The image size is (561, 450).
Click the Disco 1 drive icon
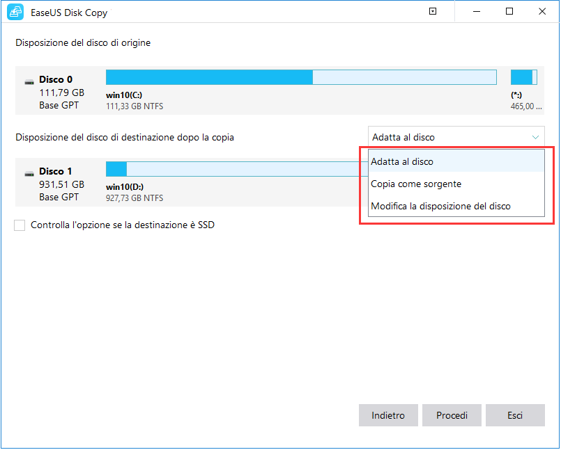point(29,172)
